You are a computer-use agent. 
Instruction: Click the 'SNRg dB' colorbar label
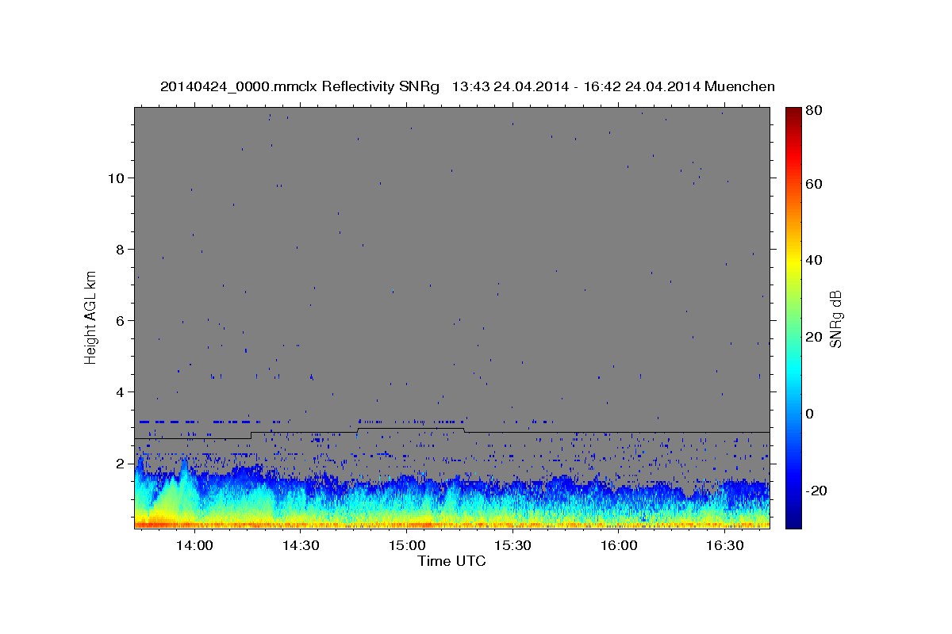835,319
